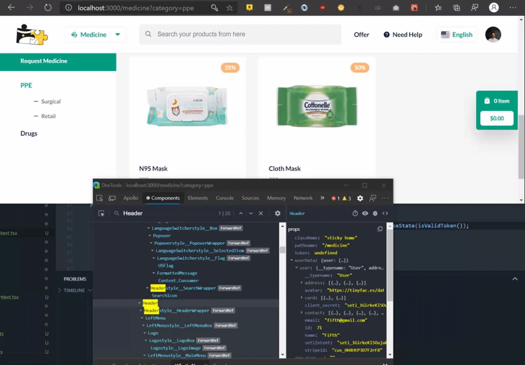Select the PPE category

[26, 85]
